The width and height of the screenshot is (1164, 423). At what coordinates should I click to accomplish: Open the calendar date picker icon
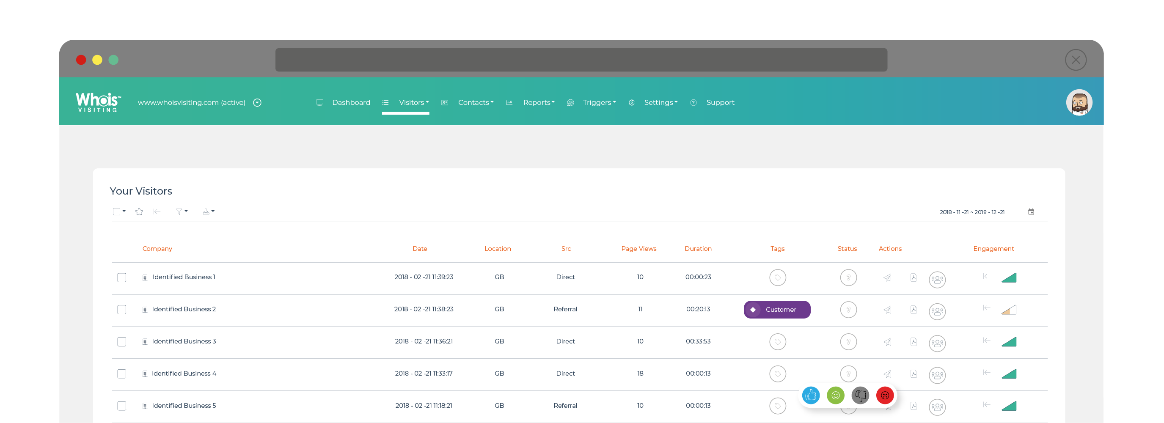tap(1031, 211)
